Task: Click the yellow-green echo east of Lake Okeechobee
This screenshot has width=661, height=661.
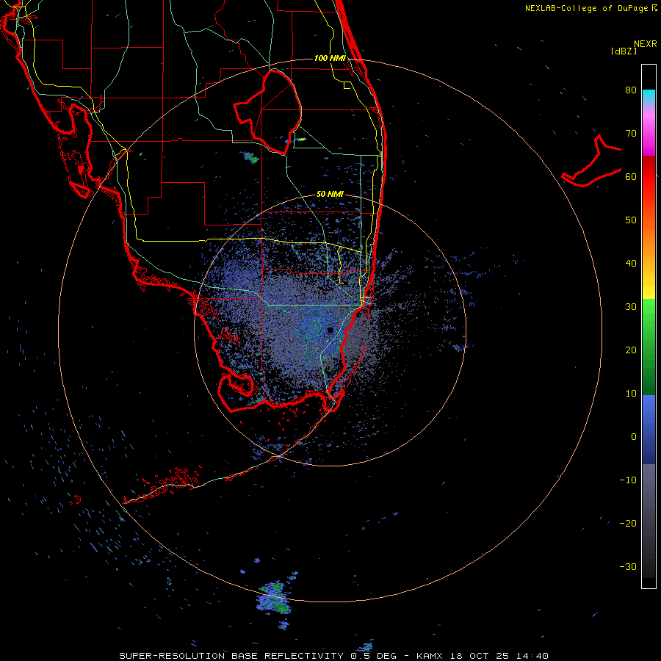Action: pos(301,139)
